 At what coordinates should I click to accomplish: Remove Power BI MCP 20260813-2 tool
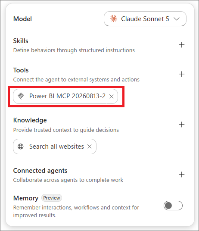[112, 97]
